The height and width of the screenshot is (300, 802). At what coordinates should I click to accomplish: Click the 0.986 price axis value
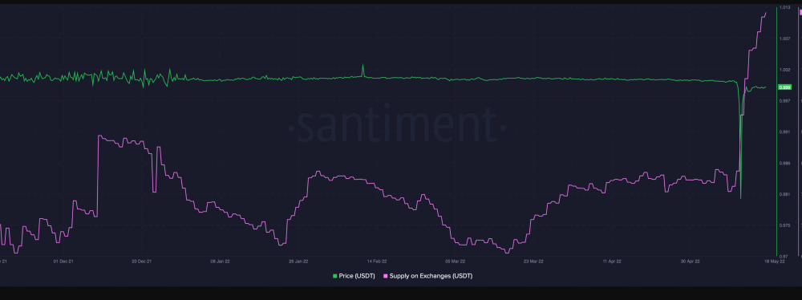click(784, 164)
